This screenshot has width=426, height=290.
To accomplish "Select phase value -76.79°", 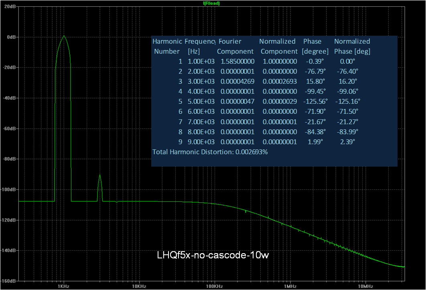I will 315,72.
